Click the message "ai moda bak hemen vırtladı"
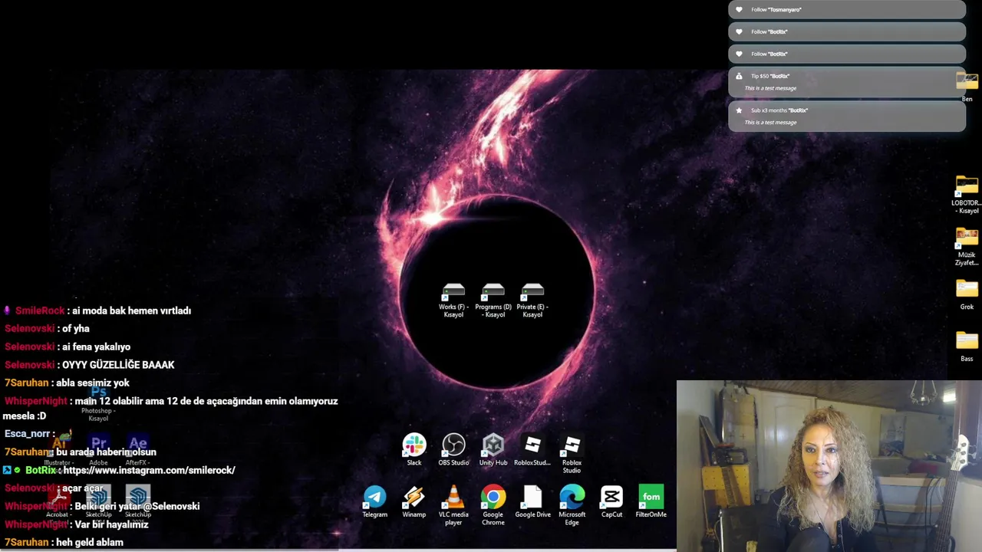This screenshot has height=552, width=982. 131,310
